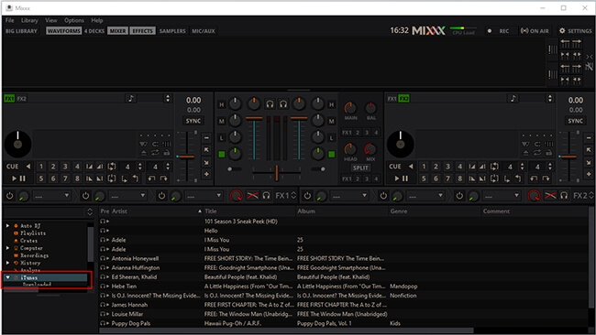Expand the FX1 unit chevron
Screen dimensions: 596x335
293,196
